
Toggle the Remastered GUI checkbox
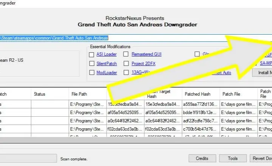126,54
